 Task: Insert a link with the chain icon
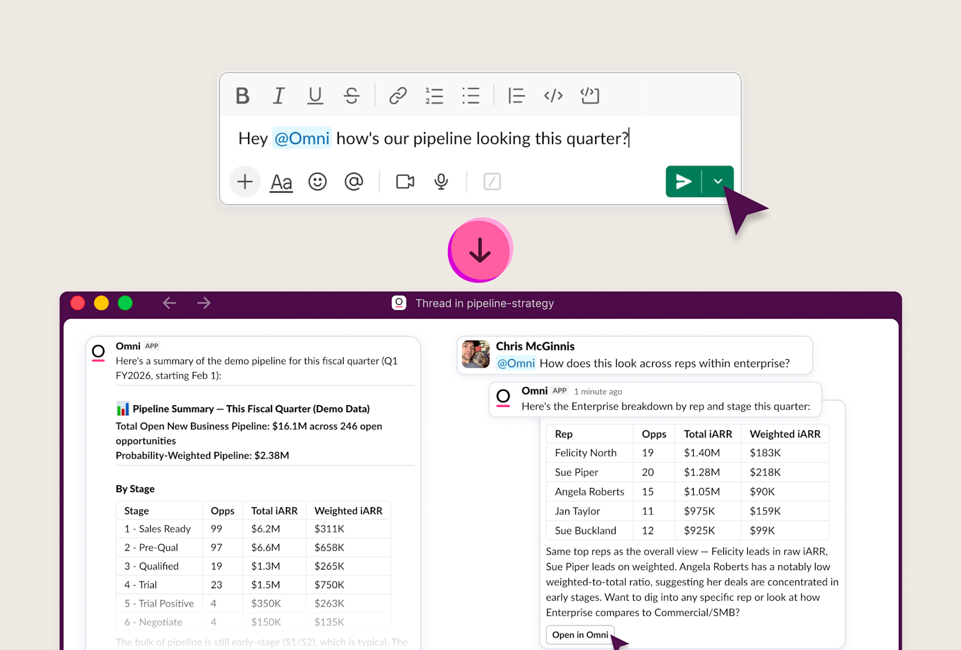[x=398, y=95]
